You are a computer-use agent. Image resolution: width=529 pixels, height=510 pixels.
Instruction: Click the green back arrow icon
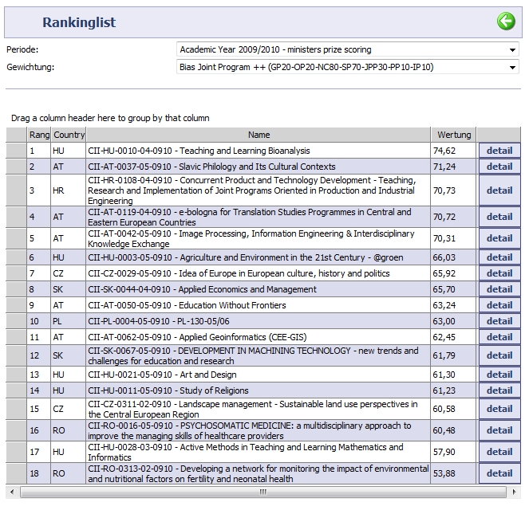(x=506, y=22)
